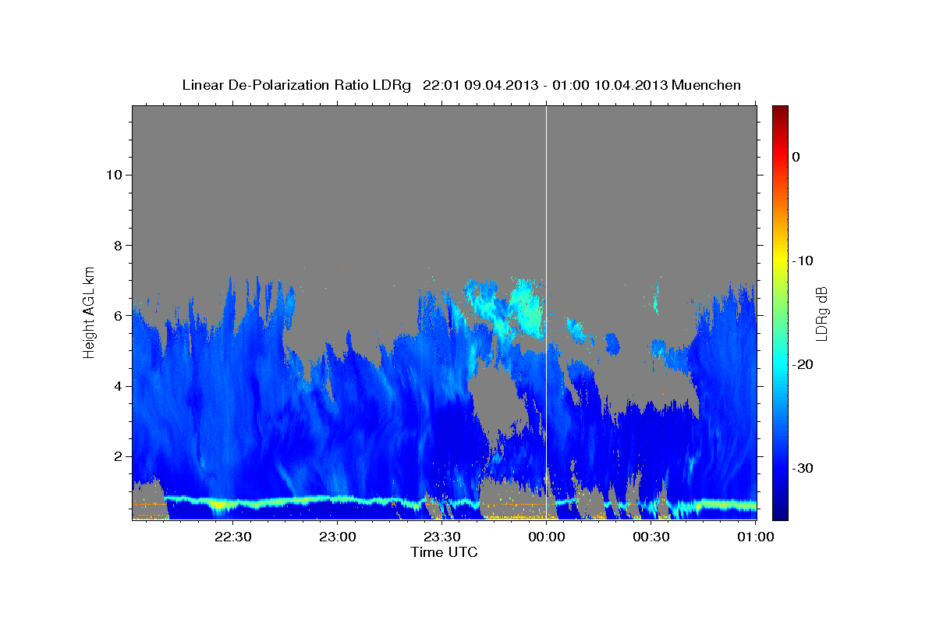Viewport: 936px width, 624px height.
Task: Click the colorbar value 0
Action: (796, 157)
